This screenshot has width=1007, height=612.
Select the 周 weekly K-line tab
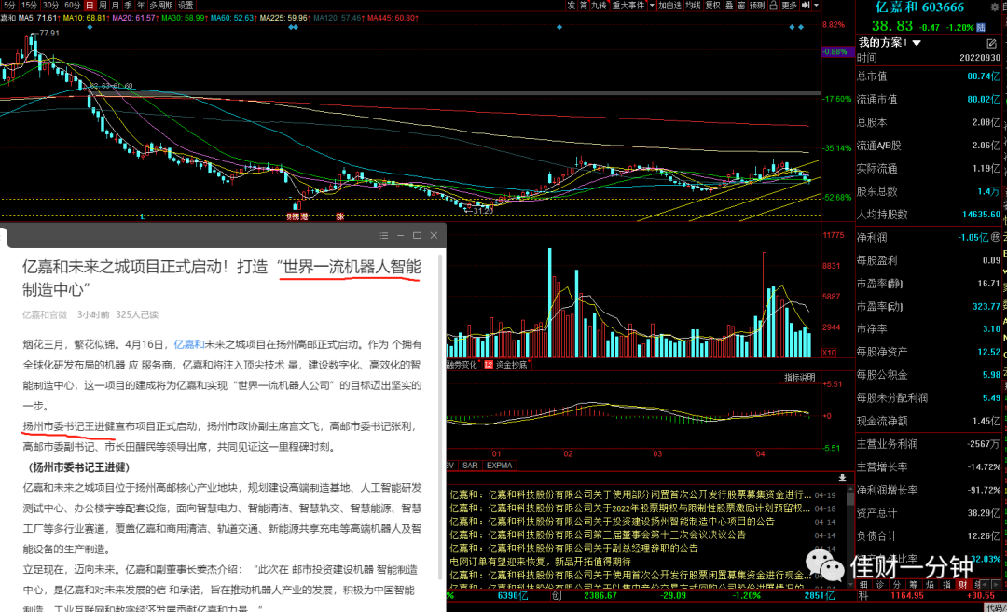(103, 6)
